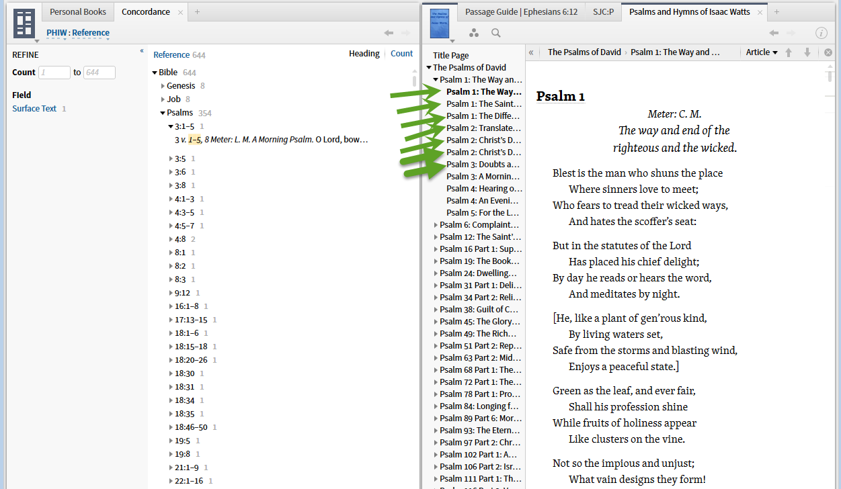Close the Psalms and Hymns of Isaac Watts tab
Screen dimensions: 841x489
(760, 12)
